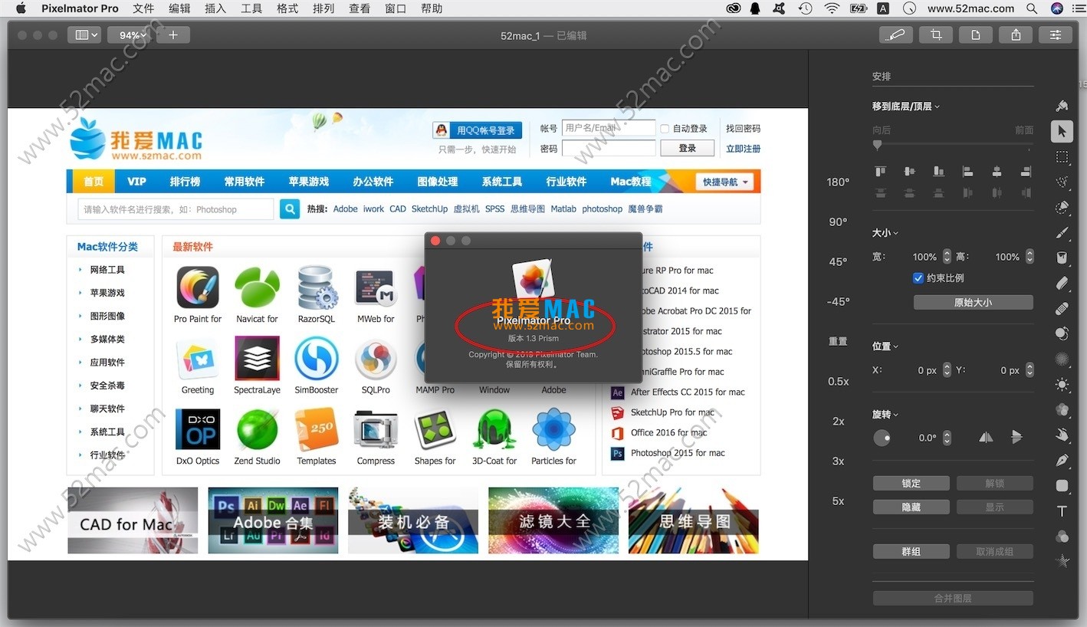The width and height of the screenshot is (1087, 627).
Task: Click the flip vertical icon
Action: tap(1016, 437)
